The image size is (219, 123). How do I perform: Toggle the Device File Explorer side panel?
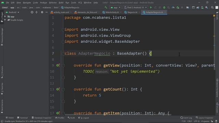point(217,88)
